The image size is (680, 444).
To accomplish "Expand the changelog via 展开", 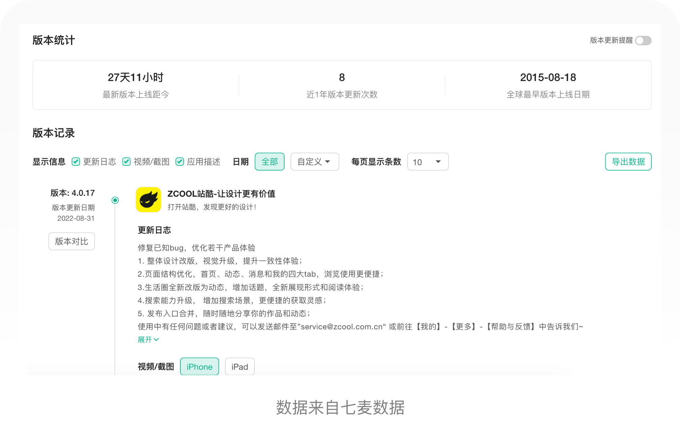I will click(145, 340).
